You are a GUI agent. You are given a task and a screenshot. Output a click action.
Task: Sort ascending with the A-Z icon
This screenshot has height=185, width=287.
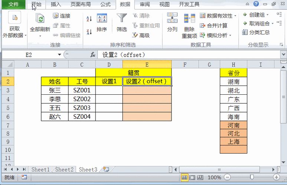click(x=89, y=18)
